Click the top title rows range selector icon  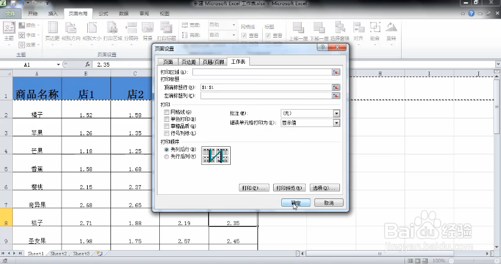click(336, 88)
